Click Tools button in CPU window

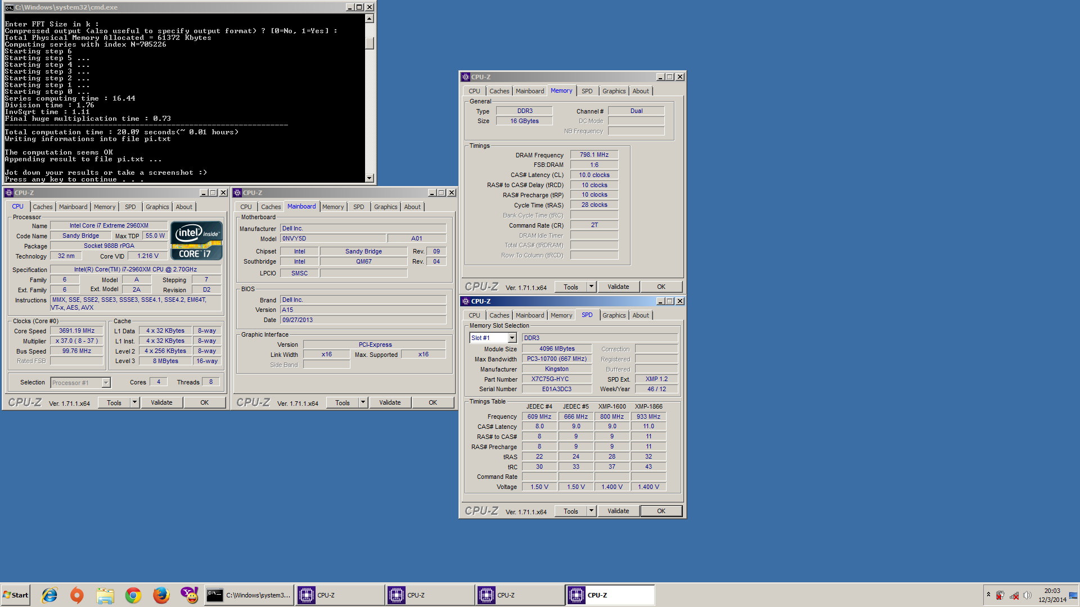click(x=114, y=402)
